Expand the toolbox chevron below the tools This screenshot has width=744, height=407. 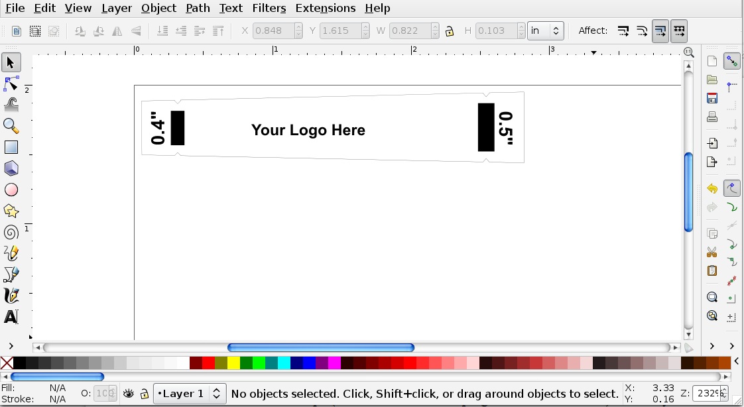[x=11, y=345]
